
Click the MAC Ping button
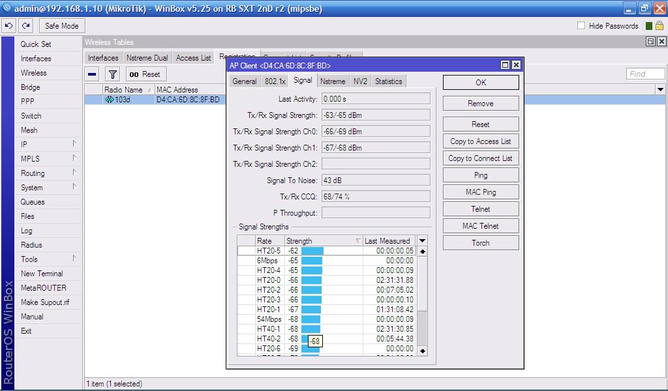pyautogui.click(x=481, y=192)
